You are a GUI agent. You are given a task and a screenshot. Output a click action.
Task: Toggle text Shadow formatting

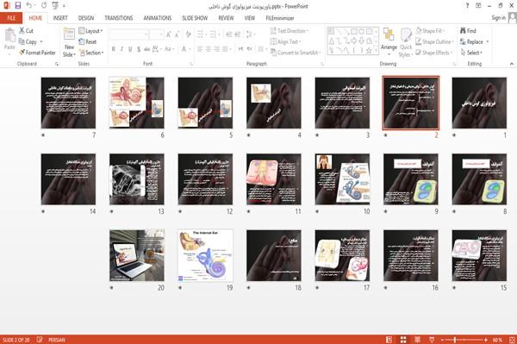139,49
